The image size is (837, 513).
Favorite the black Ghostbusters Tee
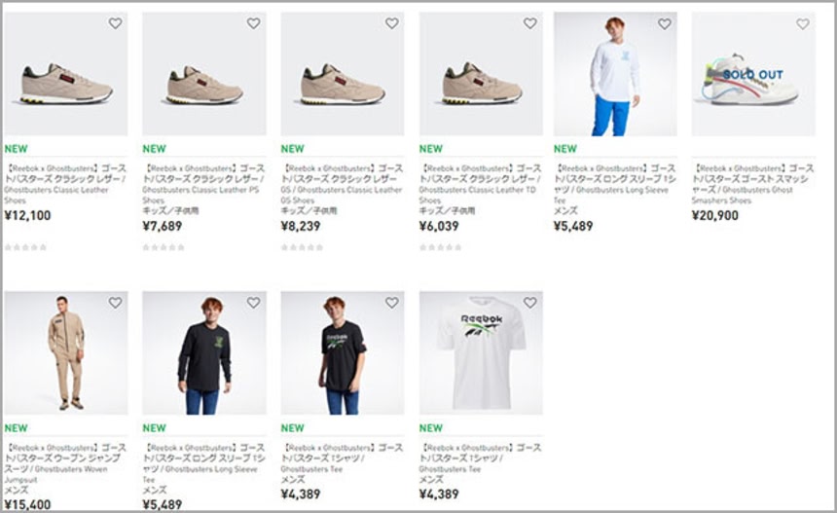pyautogui.click(x=391, y=303)
